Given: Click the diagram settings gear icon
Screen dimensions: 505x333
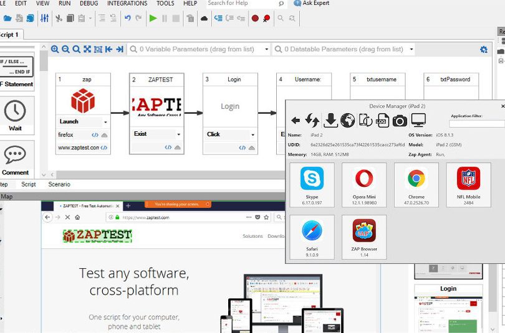Looking at the screenshot, I should pos(483,49).
